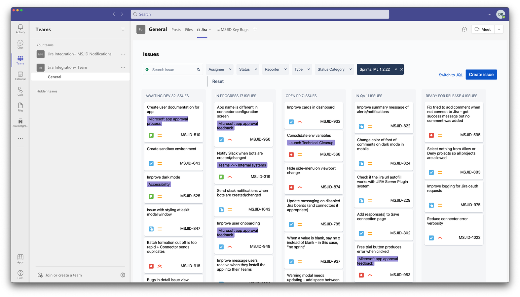Image resolution: width=520 pixels, height=297 pixels.
Task: Switch to the Posts tab
Action: (x=176, y=30)
